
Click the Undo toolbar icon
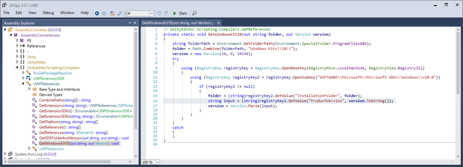coord(160,13)
